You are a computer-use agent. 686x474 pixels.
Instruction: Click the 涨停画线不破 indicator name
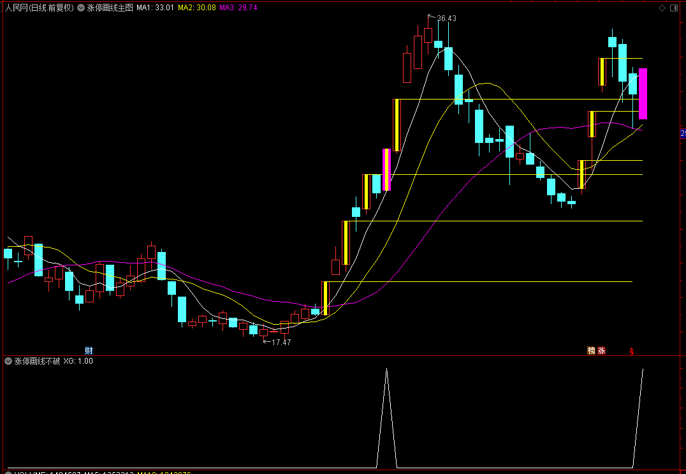(37, 361)
